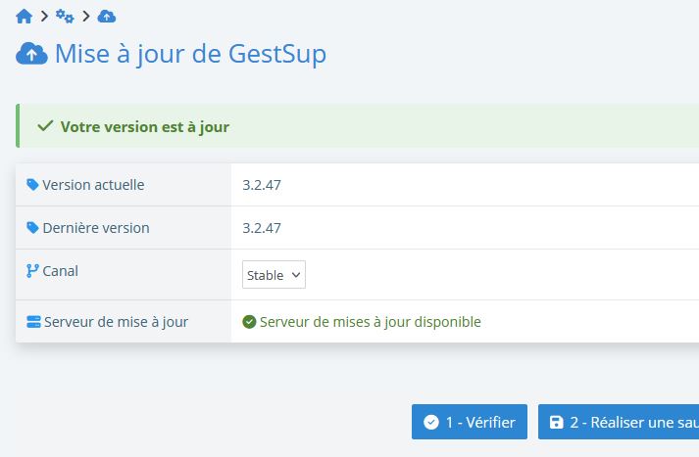Screen dimensions: 699x457
Task: Click the Version actuelle label
Action: point(93,185)
